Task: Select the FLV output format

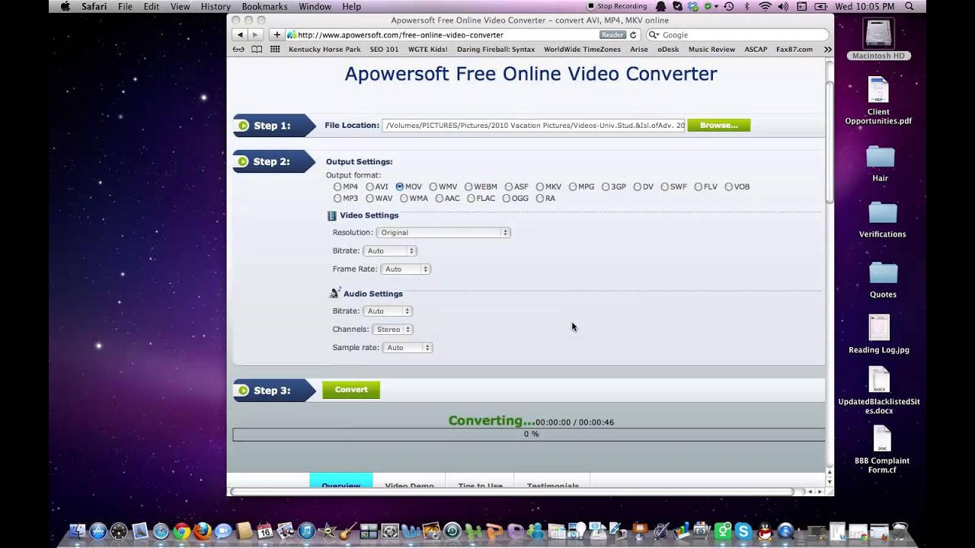Action: click(x=698, y=186)
